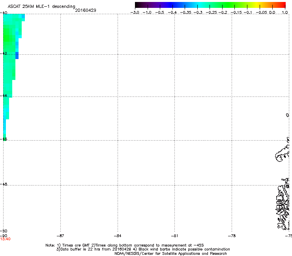Viewport: 292px width, 256px height.
Task: Click the -0.35 colorbar tick label
Action: pyautogui.click(x=186, y=13)
